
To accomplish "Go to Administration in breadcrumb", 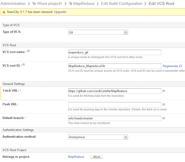I will 13,3.
